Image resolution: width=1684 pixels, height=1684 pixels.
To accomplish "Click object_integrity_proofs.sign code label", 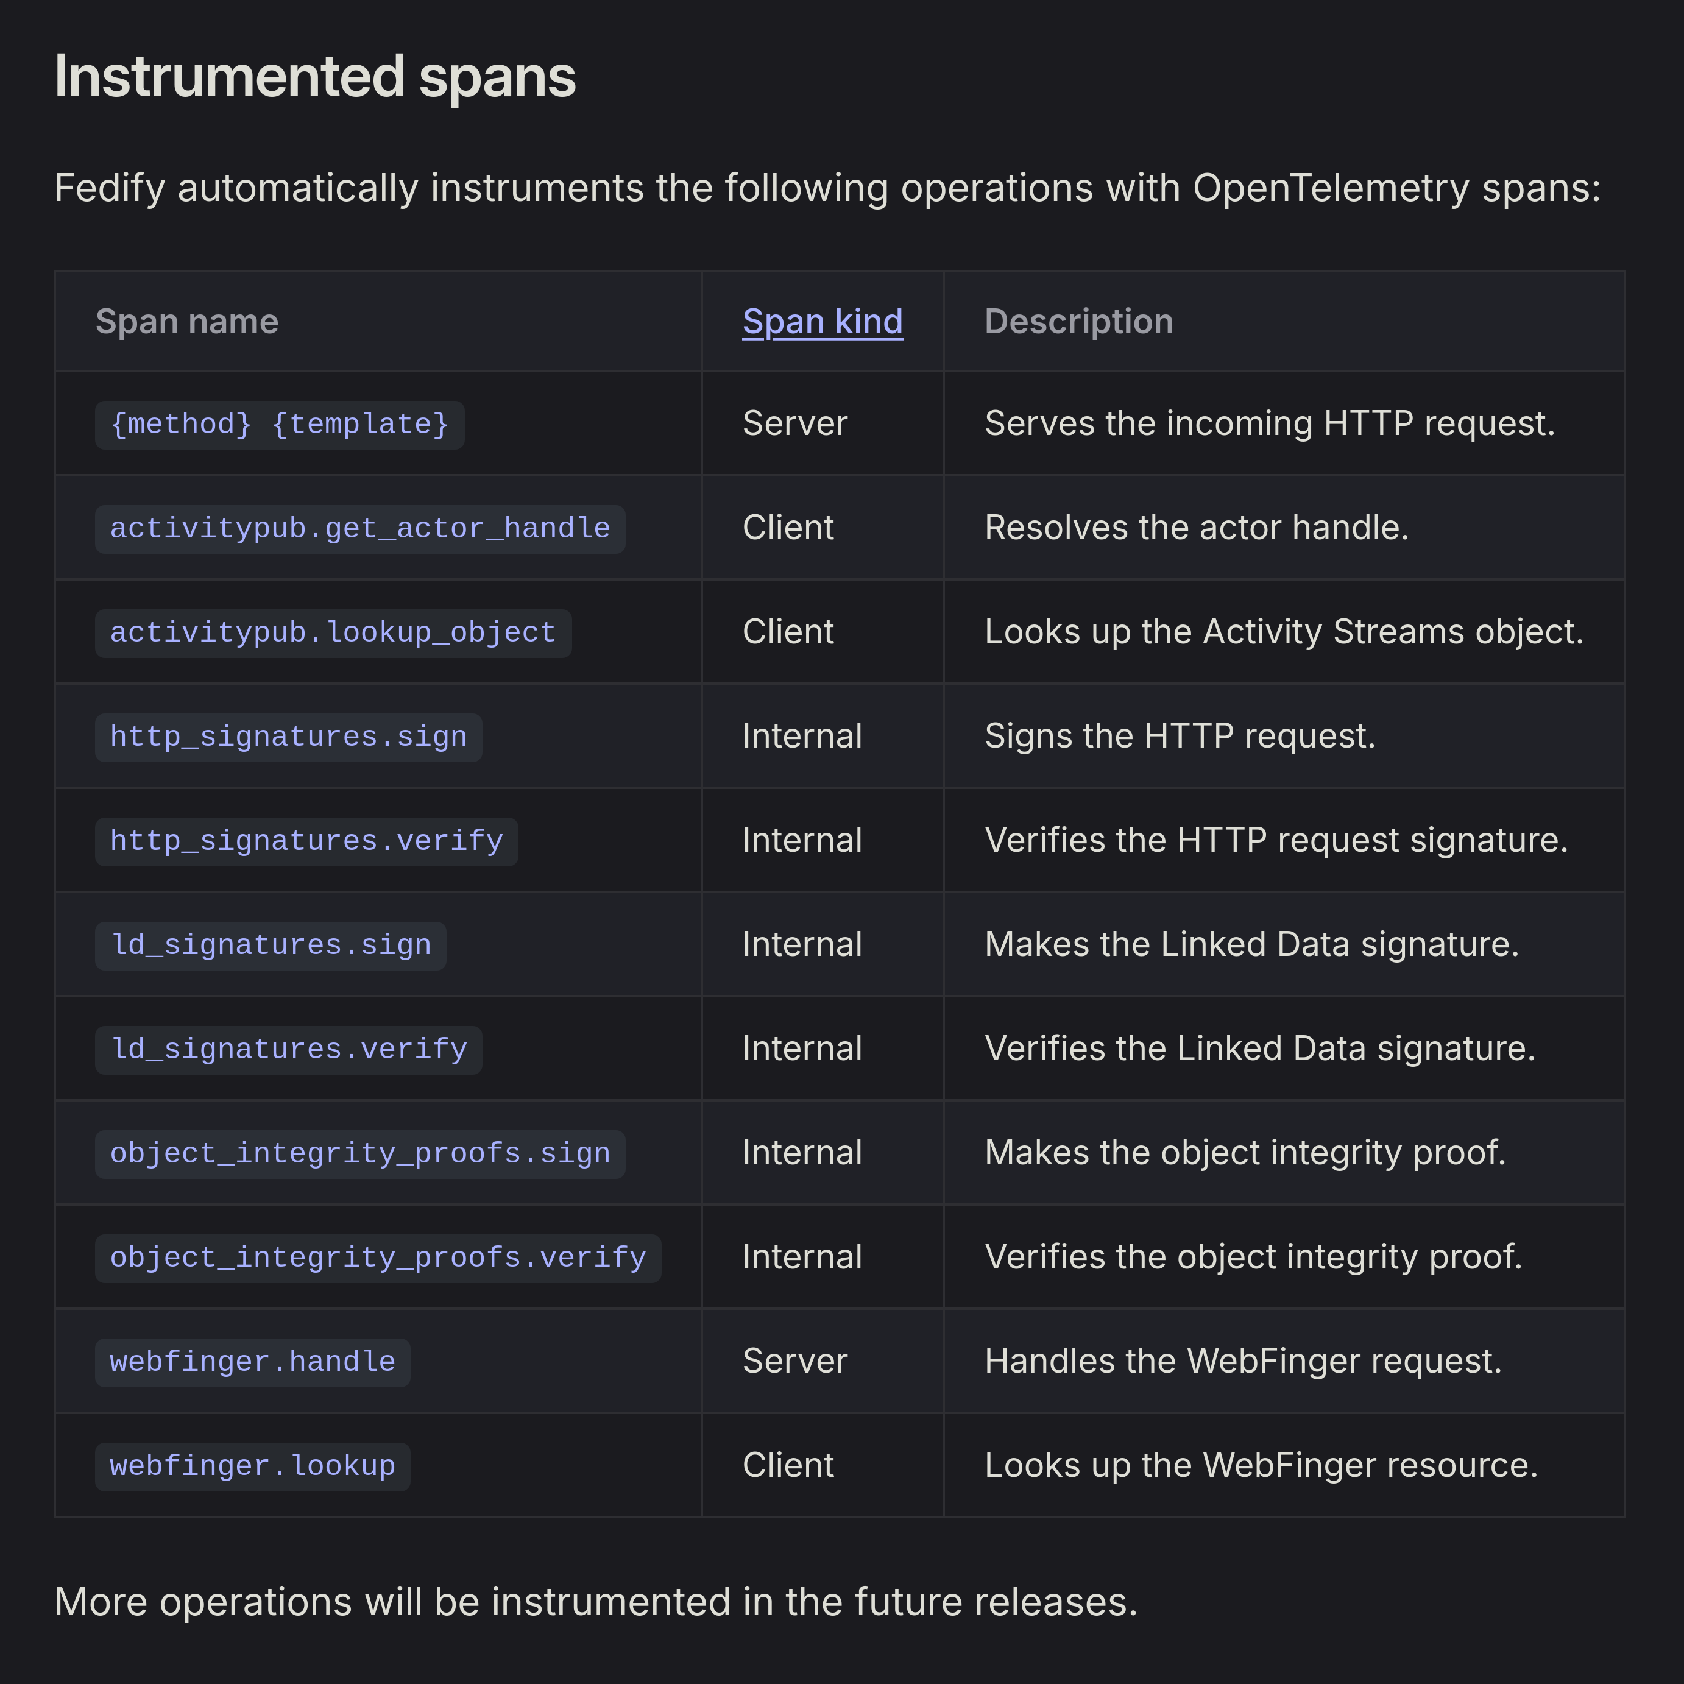I will [x=359, y=1153].
